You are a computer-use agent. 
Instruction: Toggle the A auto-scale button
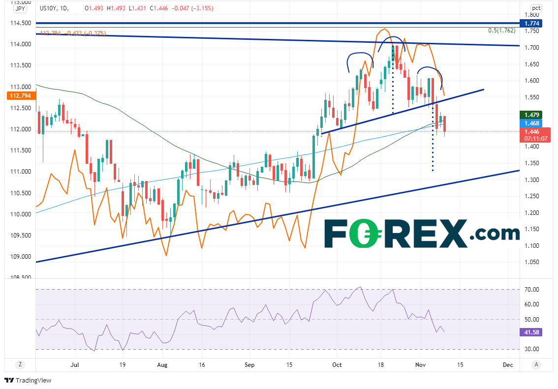536,364
